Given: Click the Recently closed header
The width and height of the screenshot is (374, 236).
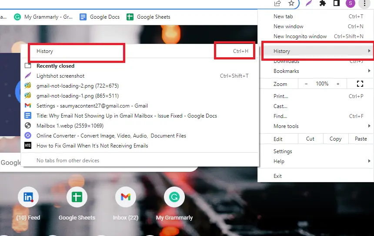Looking at the screenshot, I should click(55, 66).
